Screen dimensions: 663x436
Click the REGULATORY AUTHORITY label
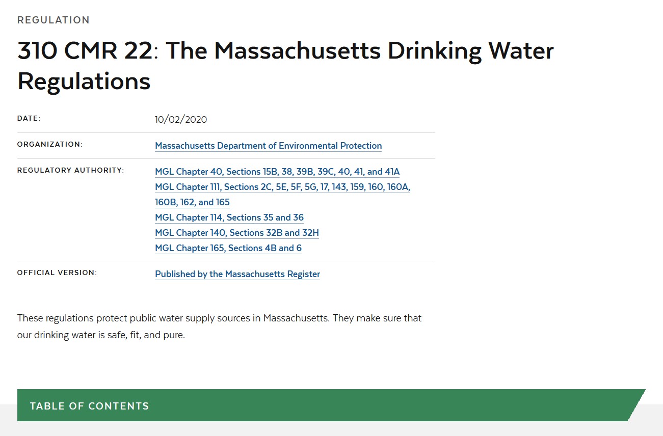(x=70, y=170)
